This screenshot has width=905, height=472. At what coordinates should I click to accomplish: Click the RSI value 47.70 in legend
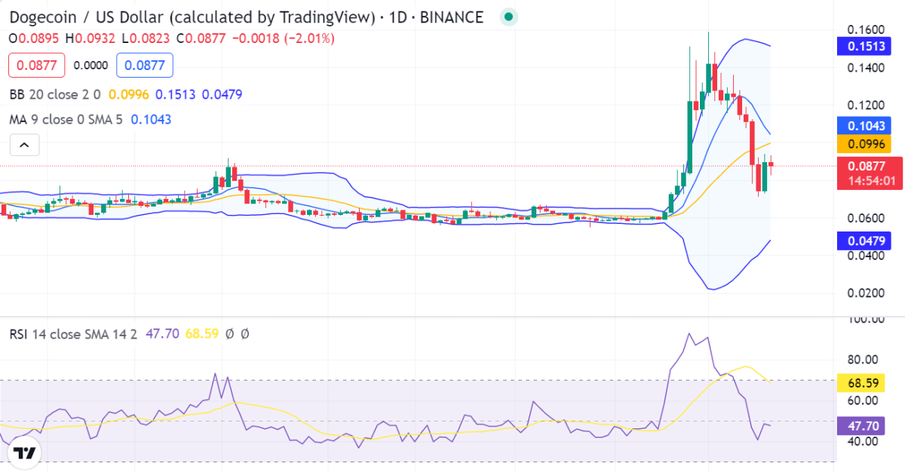(162, 333)
